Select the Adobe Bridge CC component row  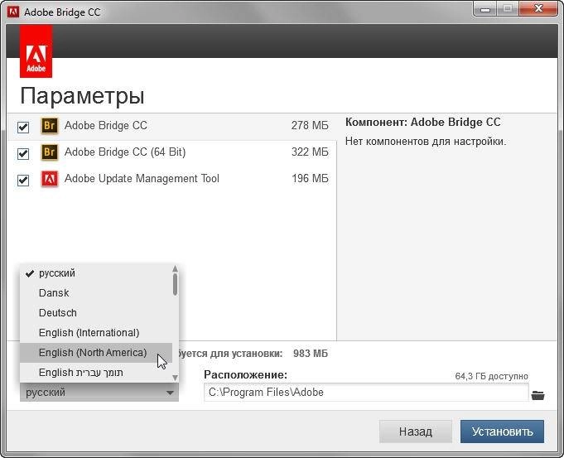coord(172,126)
